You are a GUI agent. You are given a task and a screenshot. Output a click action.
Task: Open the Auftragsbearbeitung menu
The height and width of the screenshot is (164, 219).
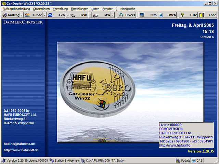point(16,9)
